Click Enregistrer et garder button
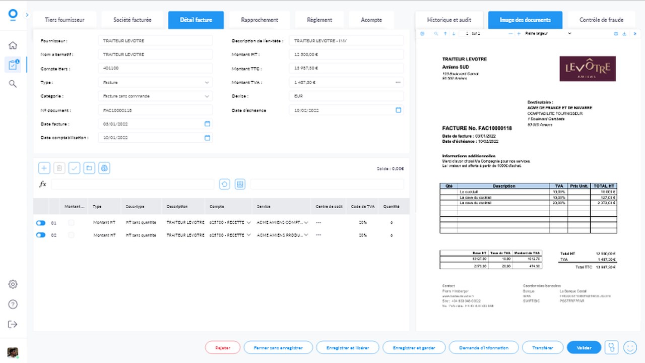Screen dimensions: 645x363 point(414,347)
